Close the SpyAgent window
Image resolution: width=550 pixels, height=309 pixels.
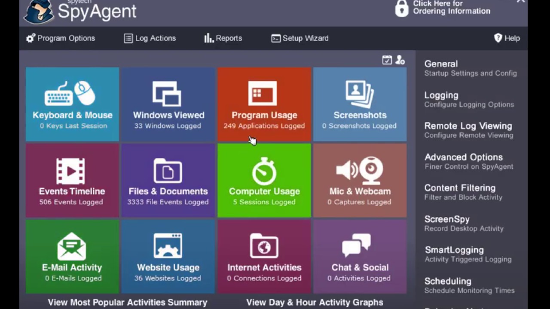[521, 1]
